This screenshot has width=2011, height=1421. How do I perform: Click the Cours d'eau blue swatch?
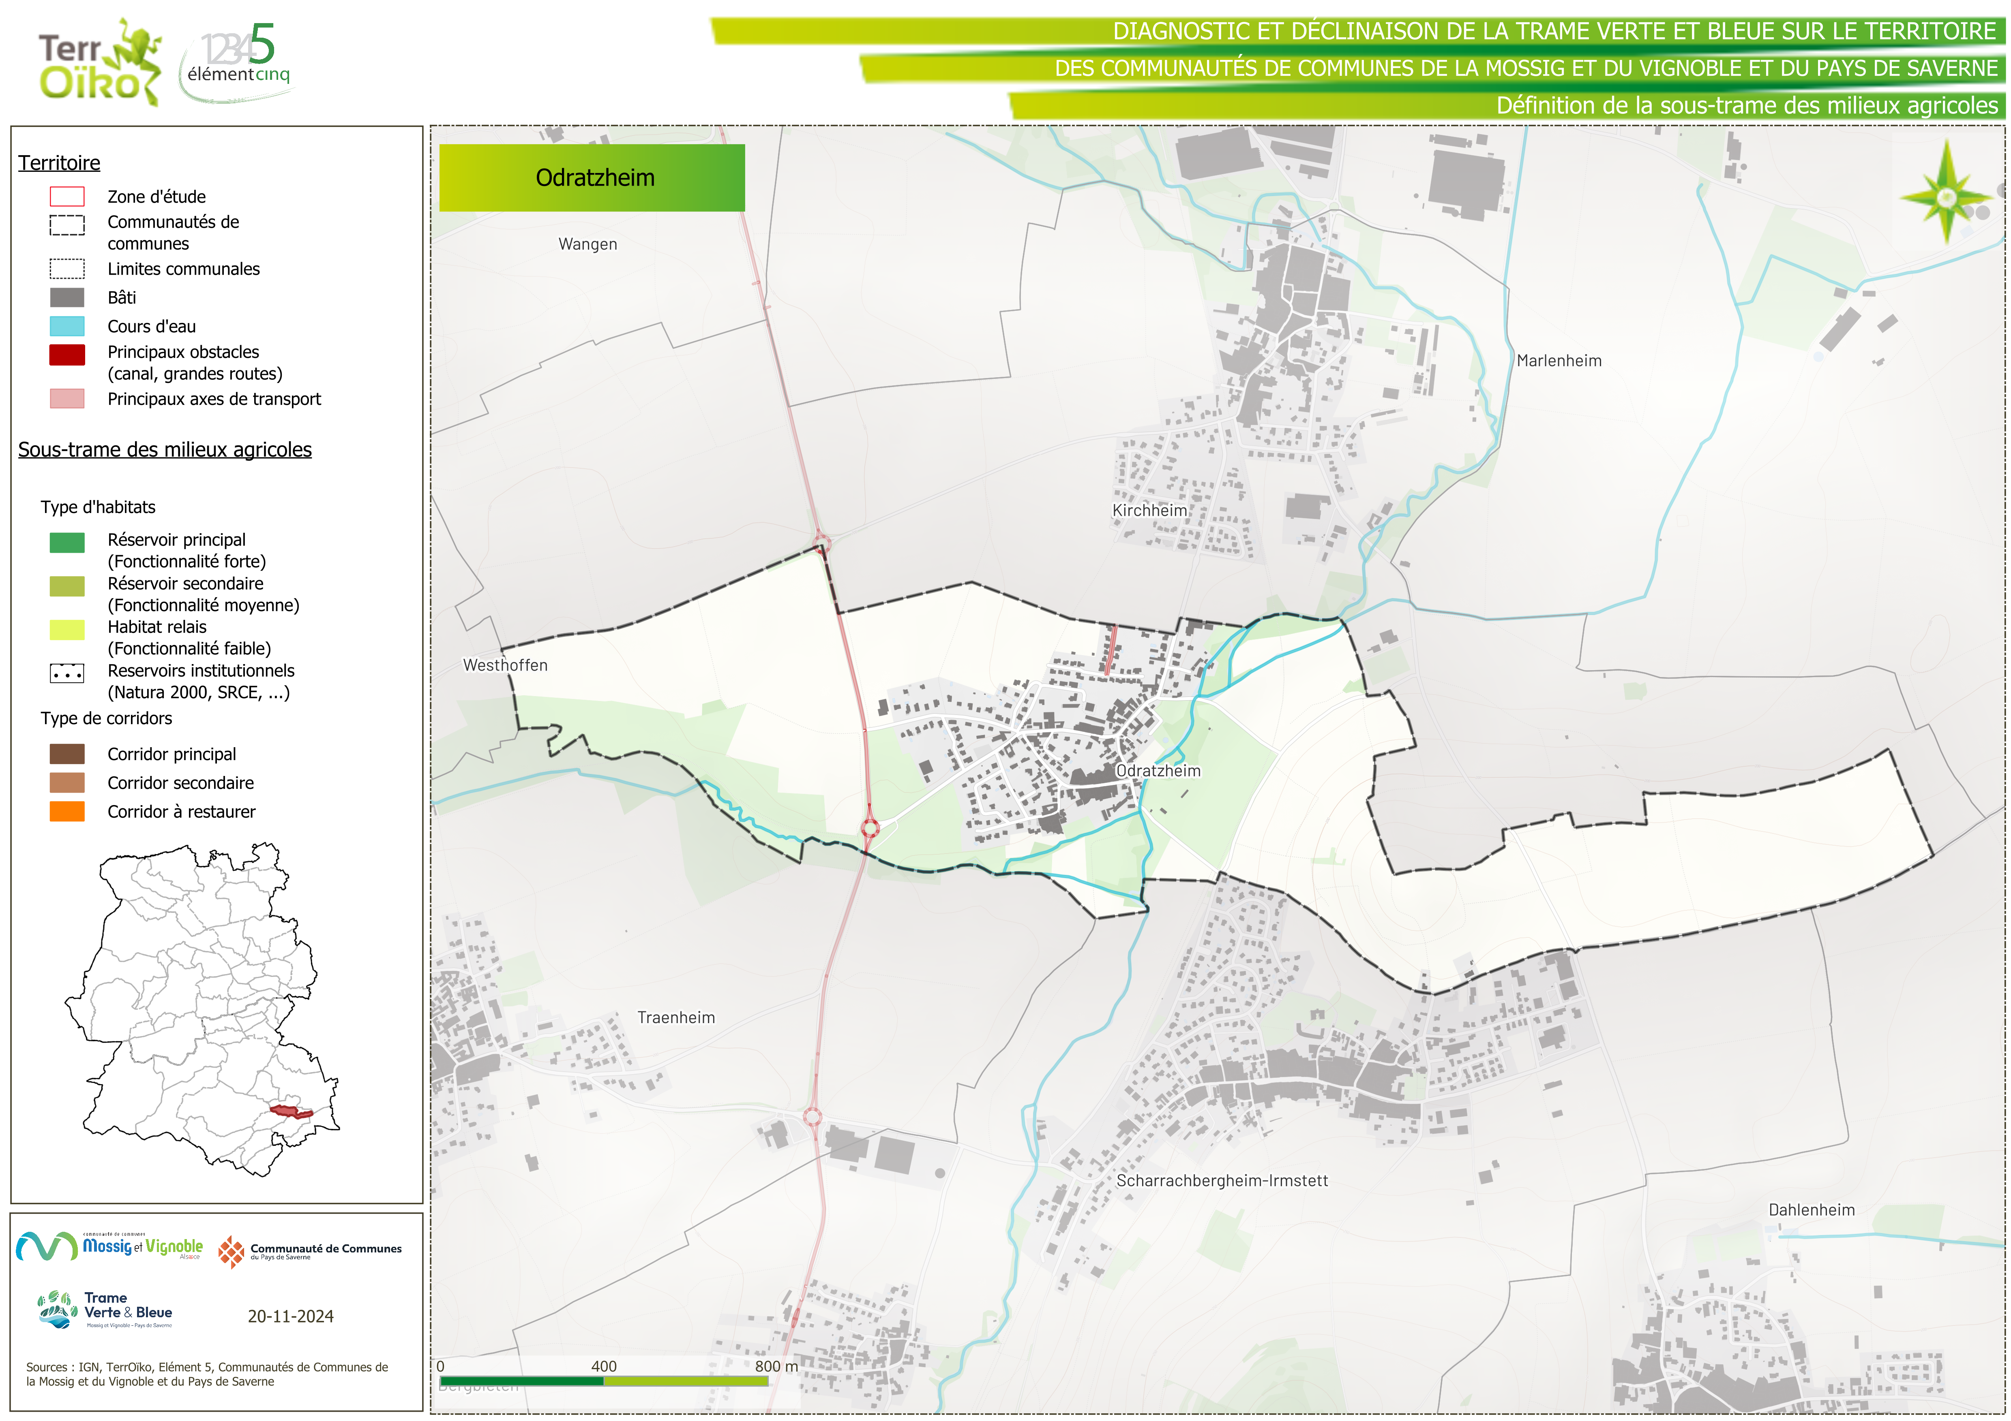point(66,327)
